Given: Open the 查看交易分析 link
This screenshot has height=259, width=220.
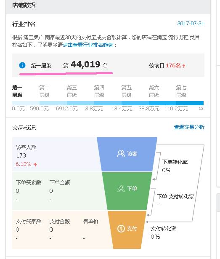Looking at the screenshot, I should 189,127.
